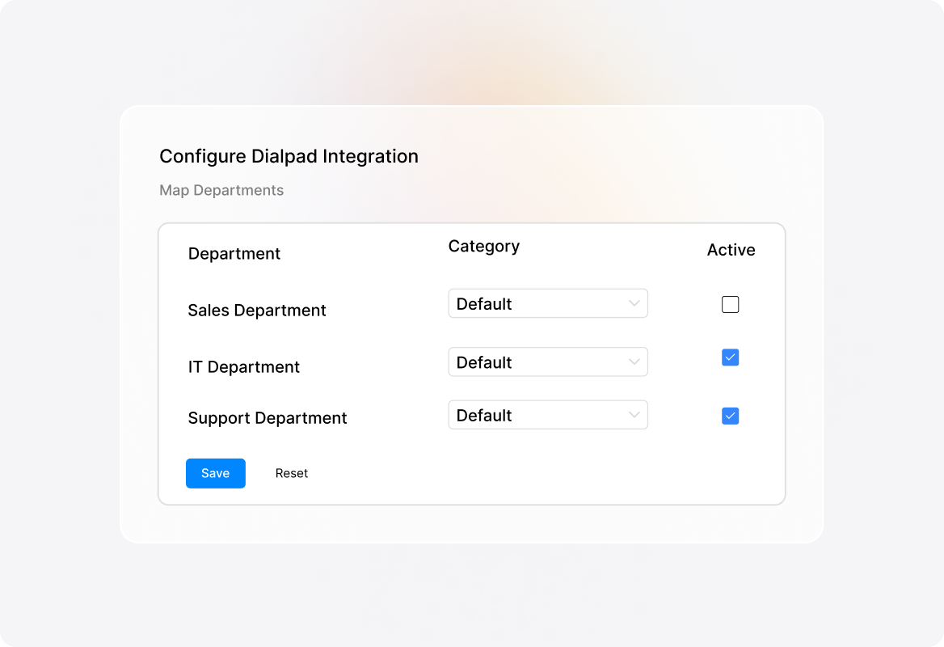Uncheck the Support Department active checkbox
This screenshot has width=944, height=647.
(x=730, y=416)
